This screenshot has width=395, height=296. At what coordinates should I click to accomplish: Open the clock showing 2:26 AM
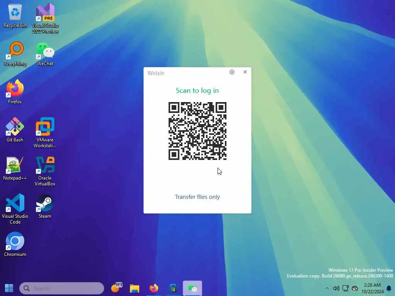[x=372, y=288]
